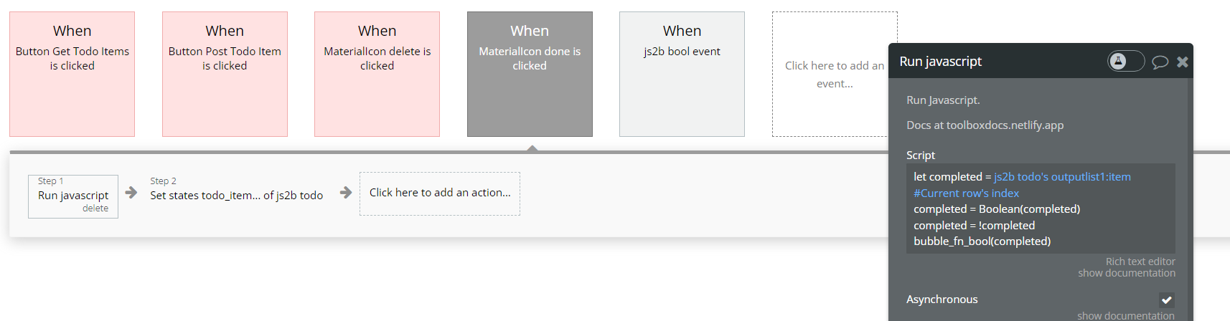Select MaterialIcon done is clicked event
The height and width of the screenshot is (321, 1230).
tap(530, 75)
